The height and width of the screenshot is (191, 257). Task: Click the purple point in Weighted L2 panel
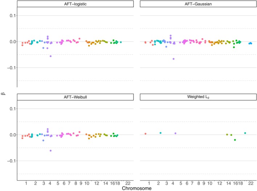pyautogui.click(x=175, y=133)
